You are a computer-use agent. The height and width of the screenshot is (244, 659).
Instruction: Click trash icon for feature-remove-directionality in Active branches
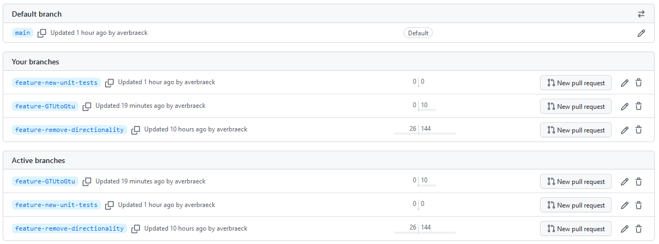point(638,229)
